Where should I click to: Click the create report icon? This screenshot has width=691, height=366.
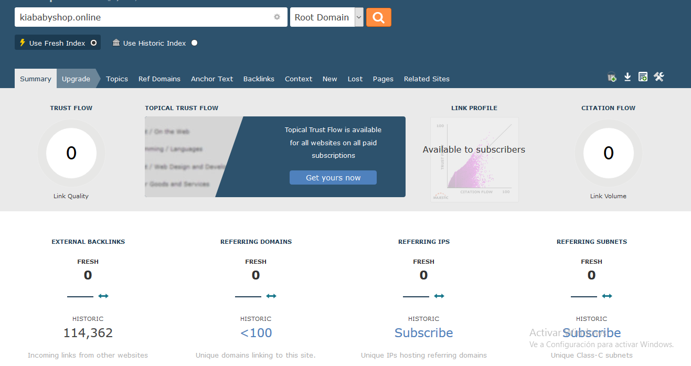pos(643,77)
